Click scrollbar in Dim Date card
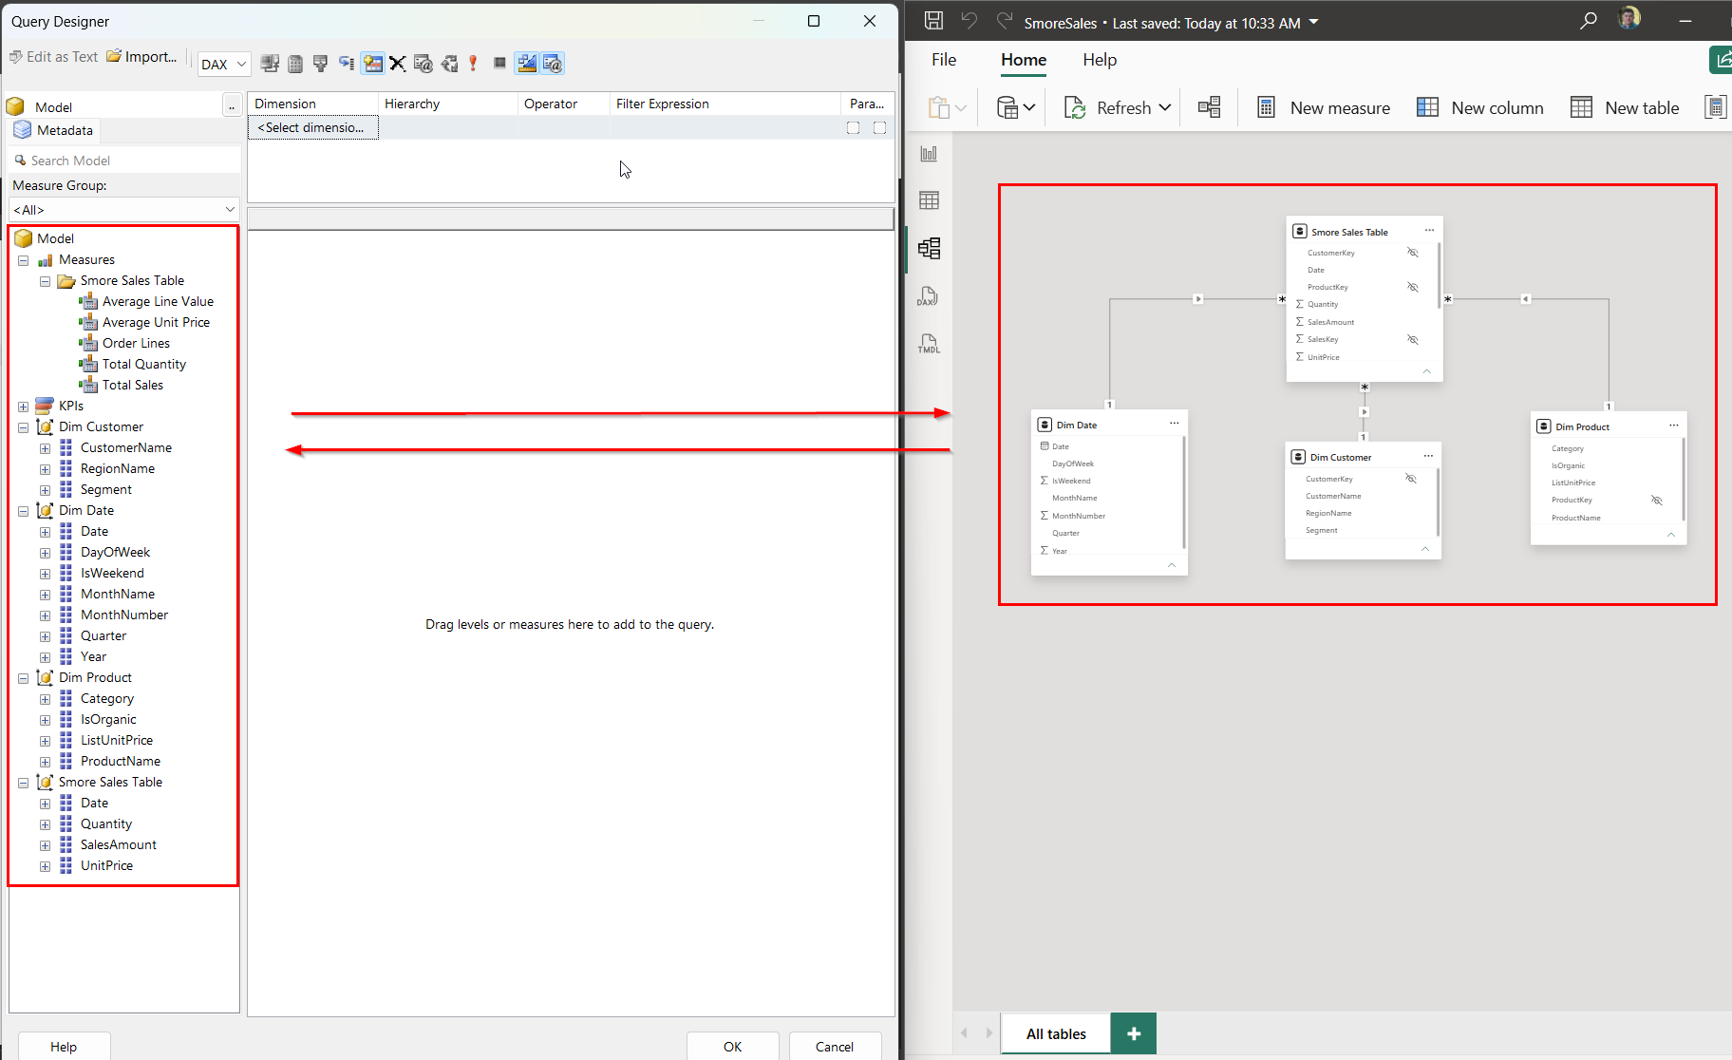The width and height of the screenshot is (1732, 1060). (1184, 492)
